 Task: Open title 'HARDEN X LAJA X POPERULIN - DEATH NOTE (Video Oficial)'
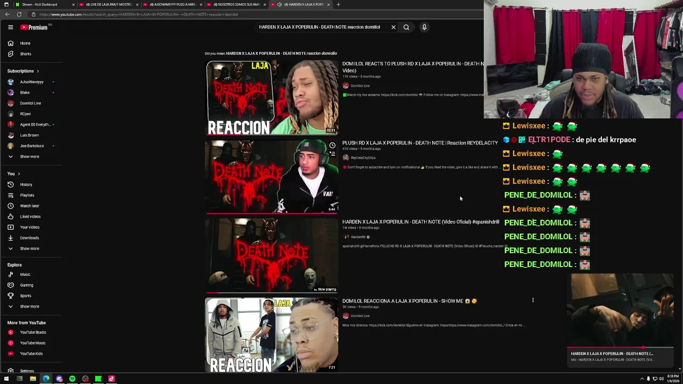pyautogui.click(x=420, y=222)
